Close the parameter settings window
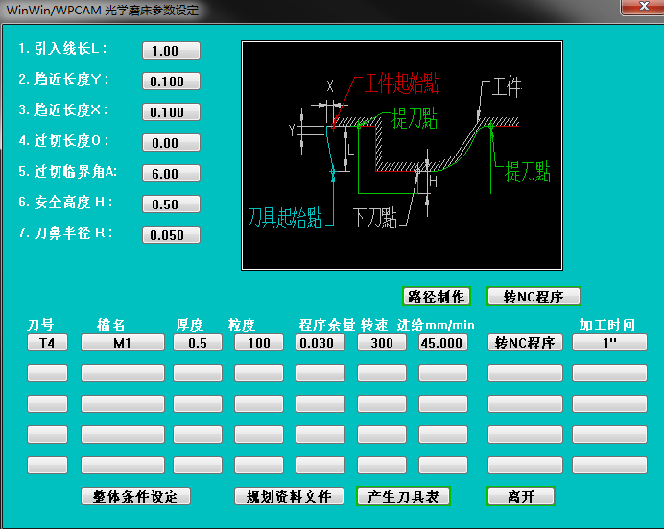 (643, 7)
